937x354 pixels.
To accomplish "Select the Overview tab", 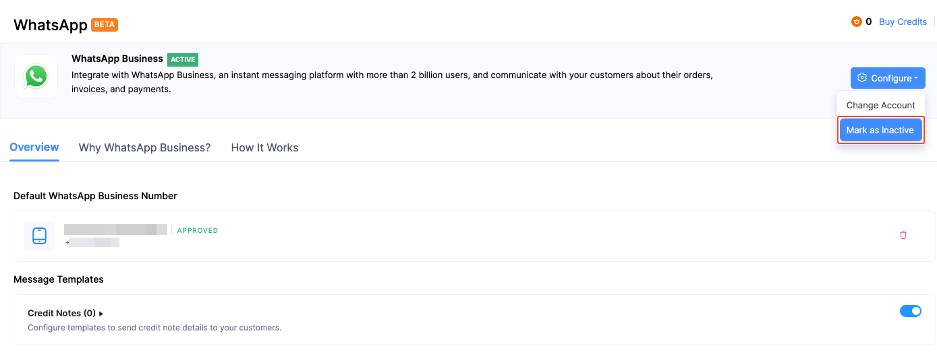I will (34, 147).
